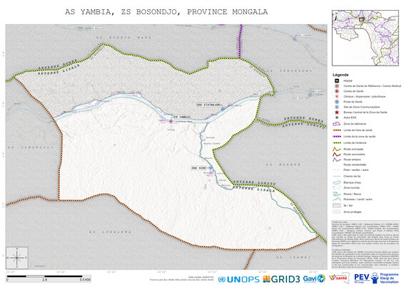Image resolution: width=404 pixels, height=285 pixels.
Task: Click the ANTENNE LISALA label at upper left
Action: pyautogui.click(x=59, y=69)
